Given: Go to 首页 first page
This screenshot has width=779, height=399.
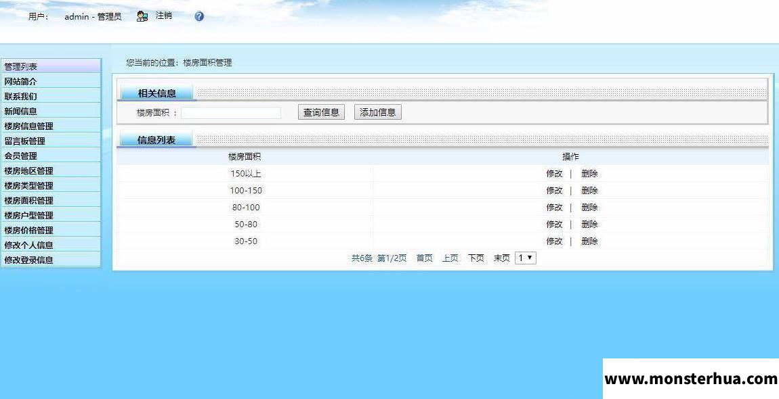Looking at the screenshot, I should point(424,258).
